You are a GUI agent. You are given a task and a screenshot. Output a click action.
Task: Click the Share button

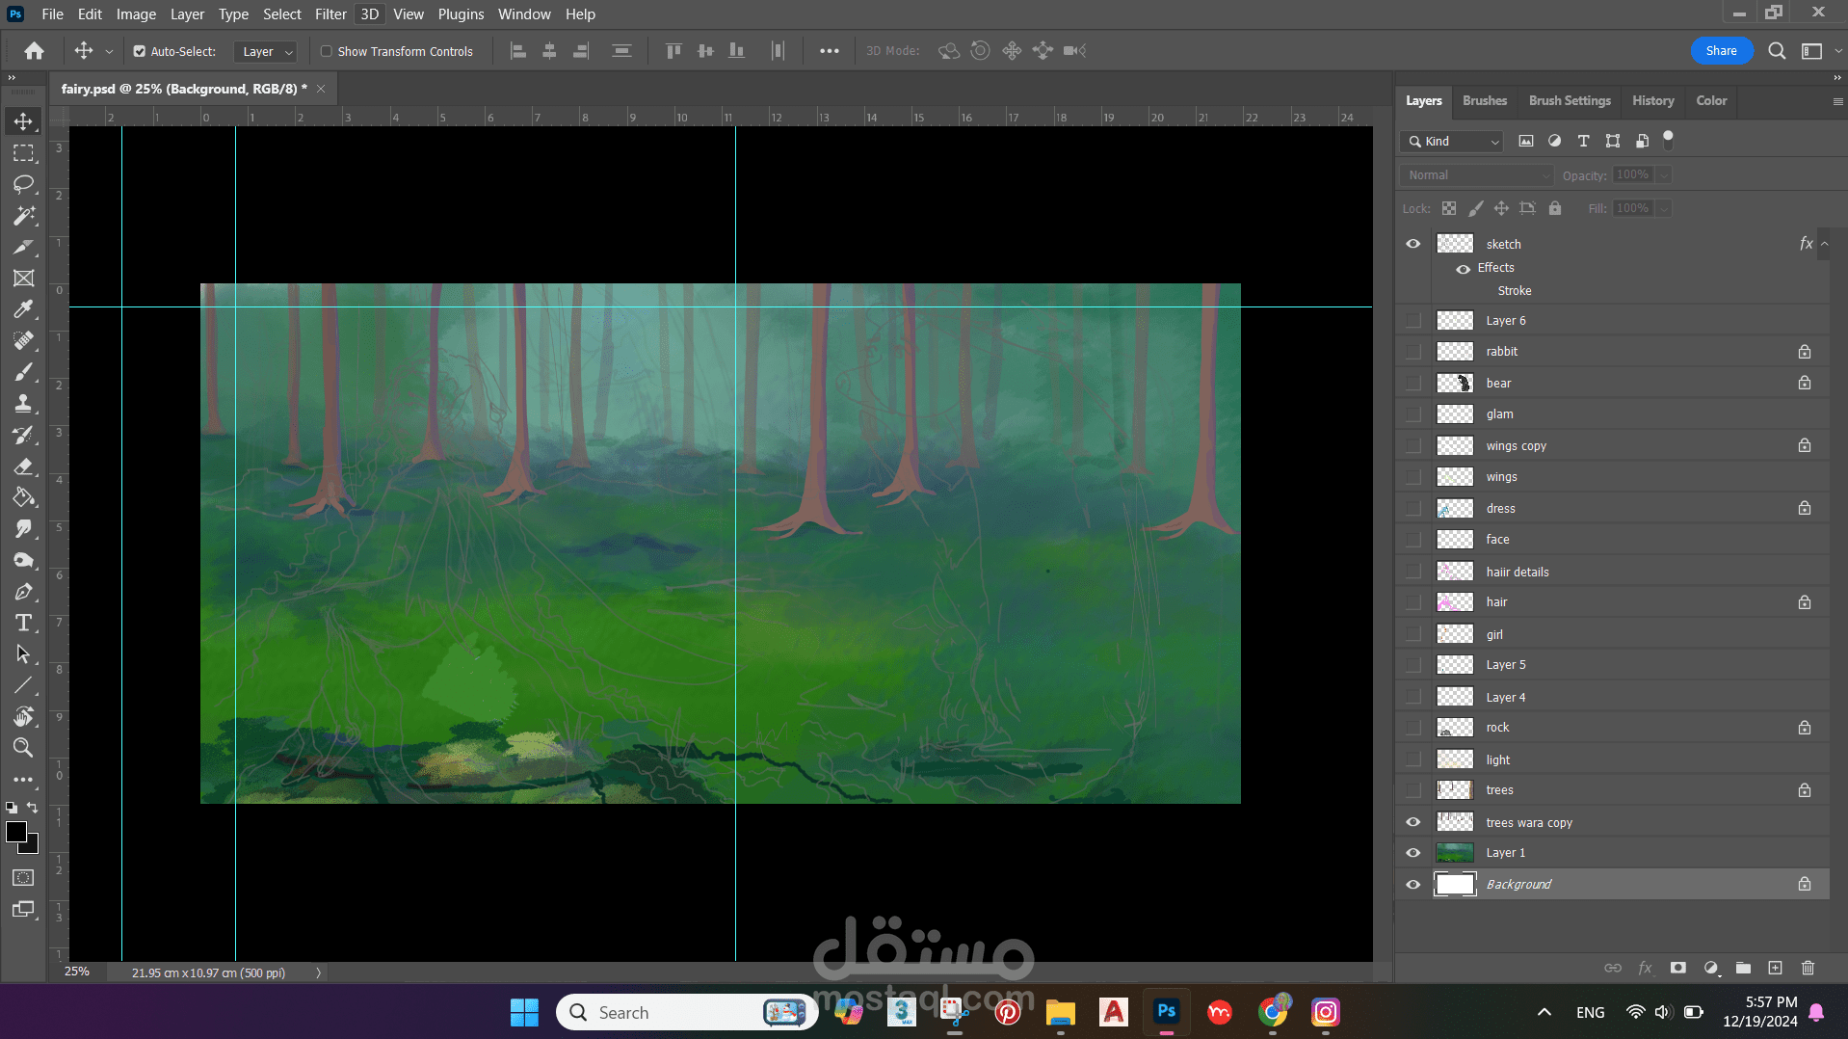tap(1721, 51)
